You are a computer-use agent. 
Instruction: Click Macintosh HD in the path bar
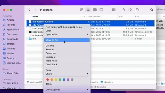(35, 82)
